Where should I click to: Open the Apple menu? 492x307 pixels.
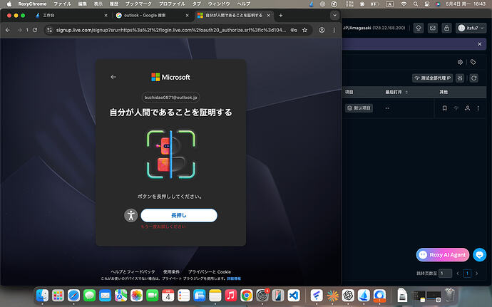click(x=9, y=4)
